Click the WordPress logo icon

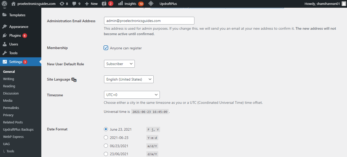click(x=4, y=4)
